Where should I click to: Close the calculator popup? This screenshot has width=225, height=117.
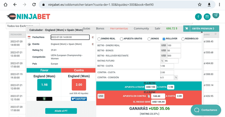click(202, 32)
